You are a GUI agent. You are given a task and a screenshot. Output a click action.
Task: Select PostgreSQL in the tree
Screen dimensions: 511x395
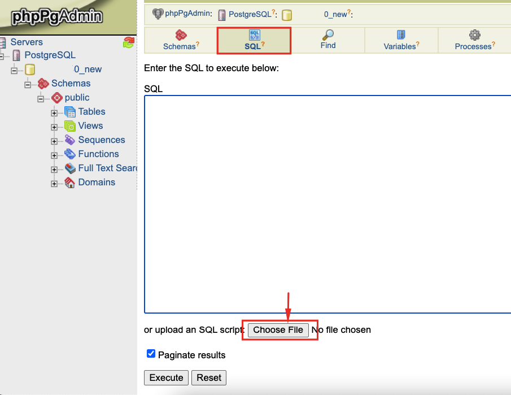point(50,55)
